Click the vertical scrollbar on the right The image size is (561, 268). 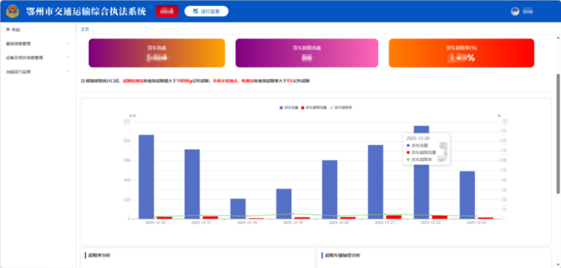(x=558, y=130)
